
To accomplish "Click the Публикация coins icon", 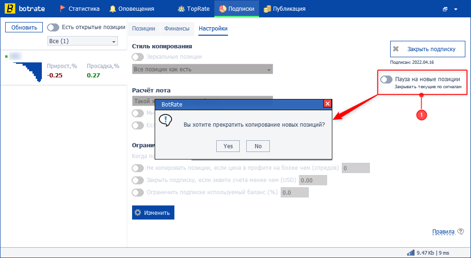I will (x=267, y=9).
